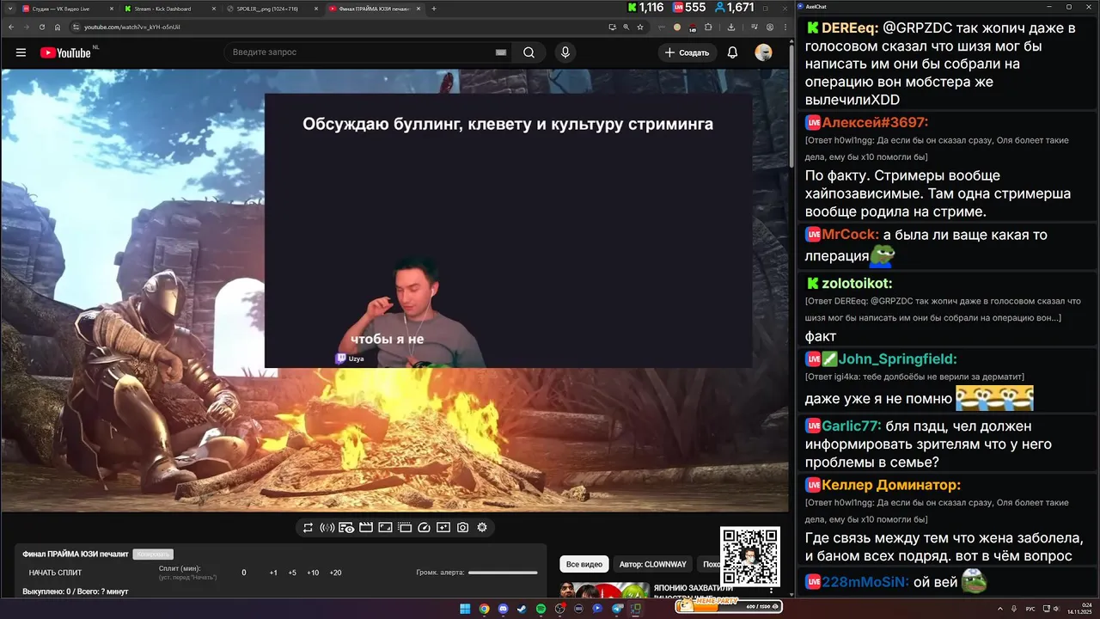Add +10 minutes to split
1100x619 pixels.
(x=313, y=573)
